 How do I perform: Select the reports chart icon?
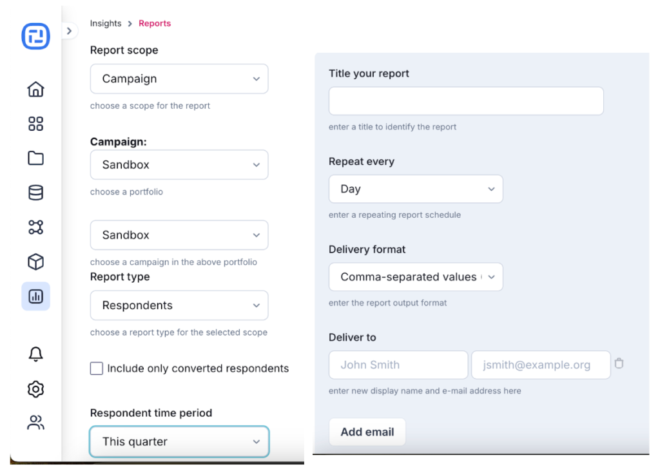[36, 296]
